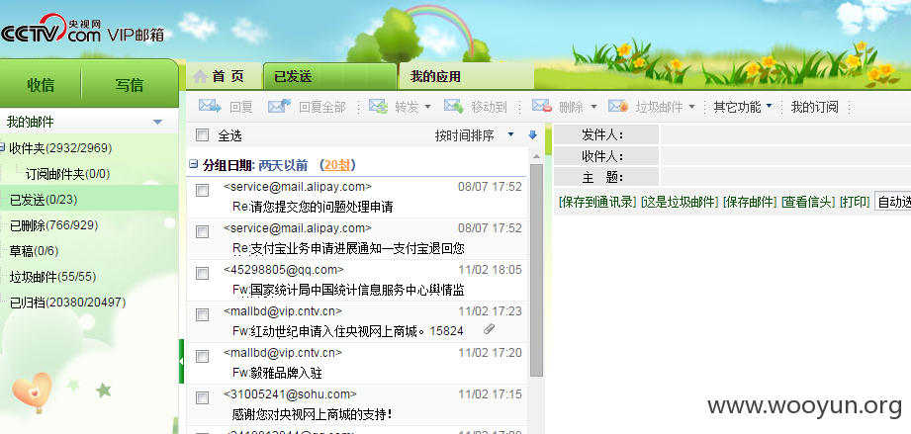Image resolution: width=911 pixels, height=434 pixels.
Task: Click the home icon on first tab
Action: tap(200, 76)
